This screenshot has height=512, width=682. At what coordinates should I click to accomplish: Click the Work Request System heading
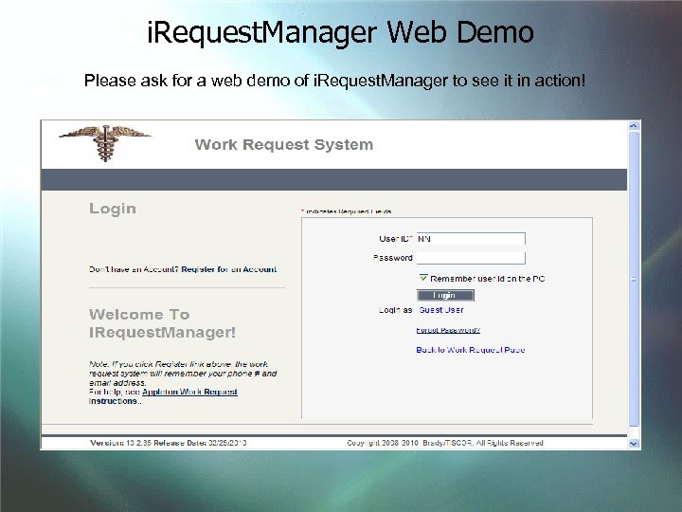point(284,144)
